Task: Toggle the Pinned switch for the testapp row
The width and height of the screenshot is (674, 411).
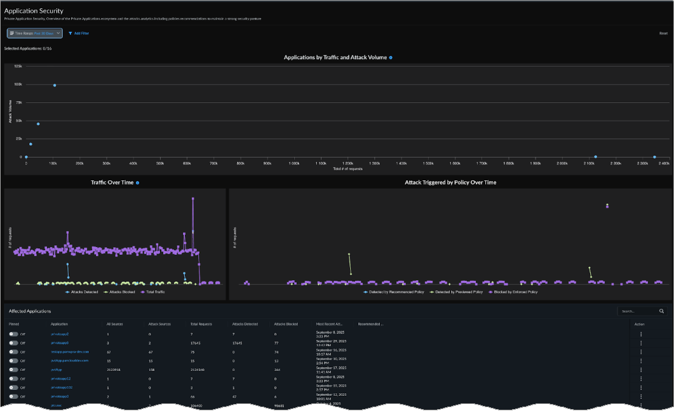Action: pos(13,351)
